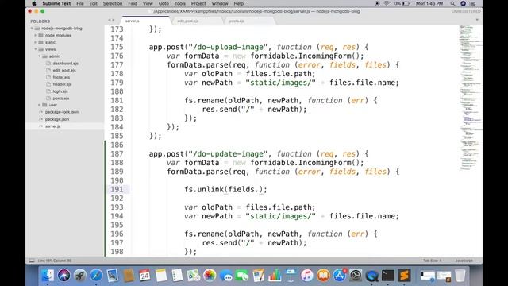508x286 pixels.
Task: Open Wi-Fi status icon in menu bar
Action: coord(387,3)
